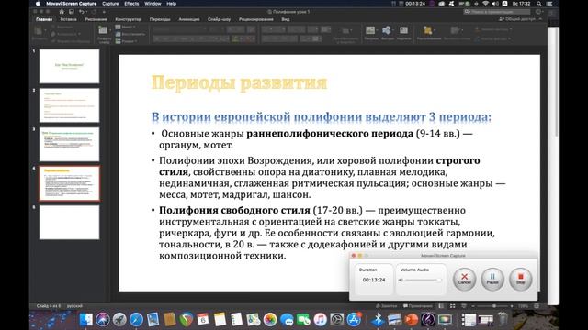
Task: Open the Анимация ribbon tab
Action: [189, 19]
